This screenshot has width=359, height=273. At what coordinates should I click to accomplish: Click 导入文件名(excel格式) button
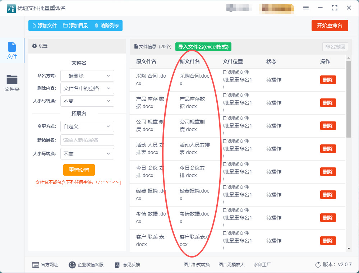coord(203,47)
